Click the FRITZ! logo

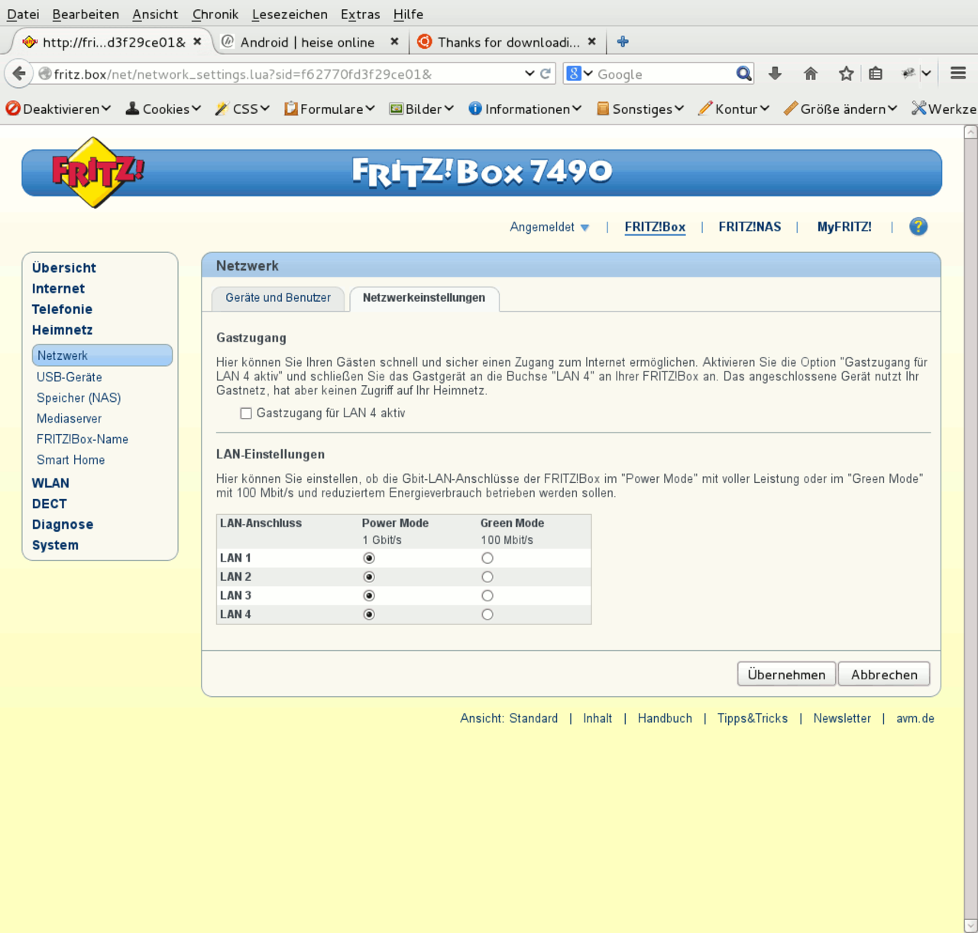pyautogui.click(x=96, y=172)
